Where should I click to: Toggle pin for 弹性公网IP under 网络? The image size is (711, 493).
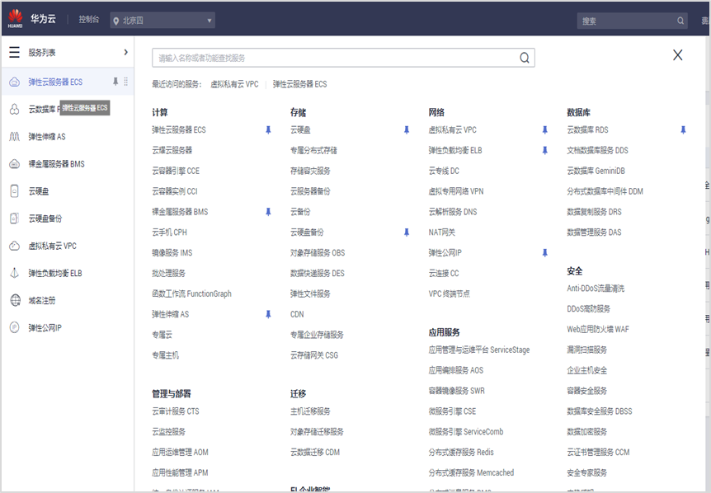[x=544, y=253]
